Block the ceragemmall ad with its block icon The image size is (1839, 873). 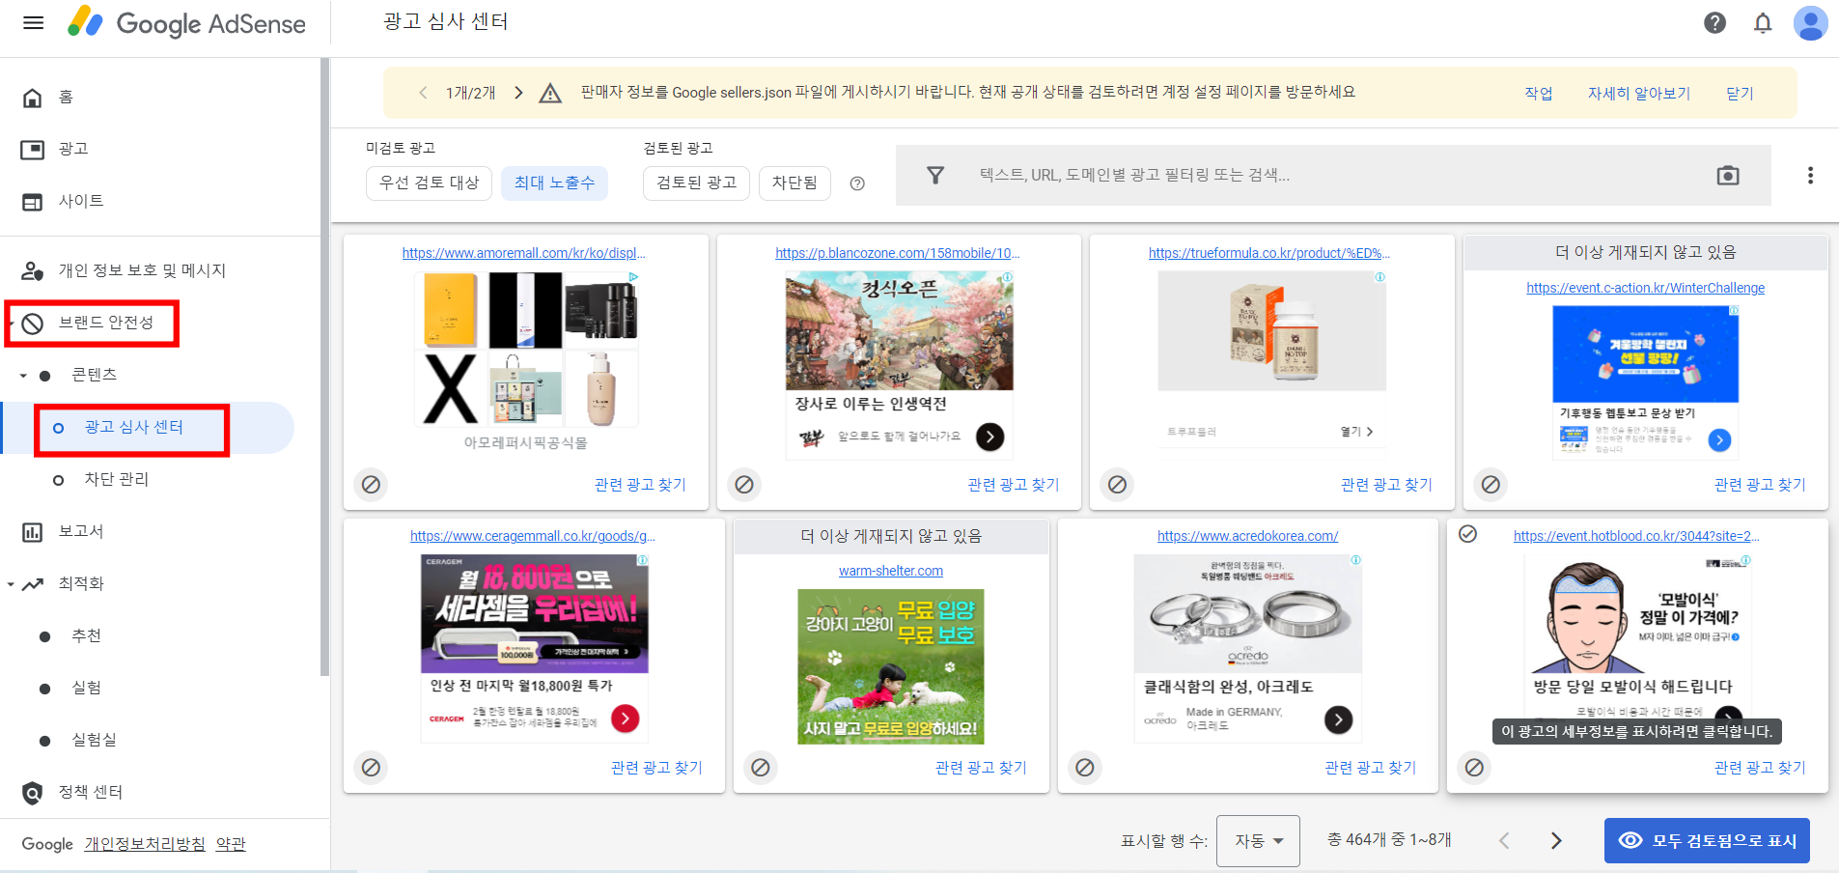coord(371,767)
